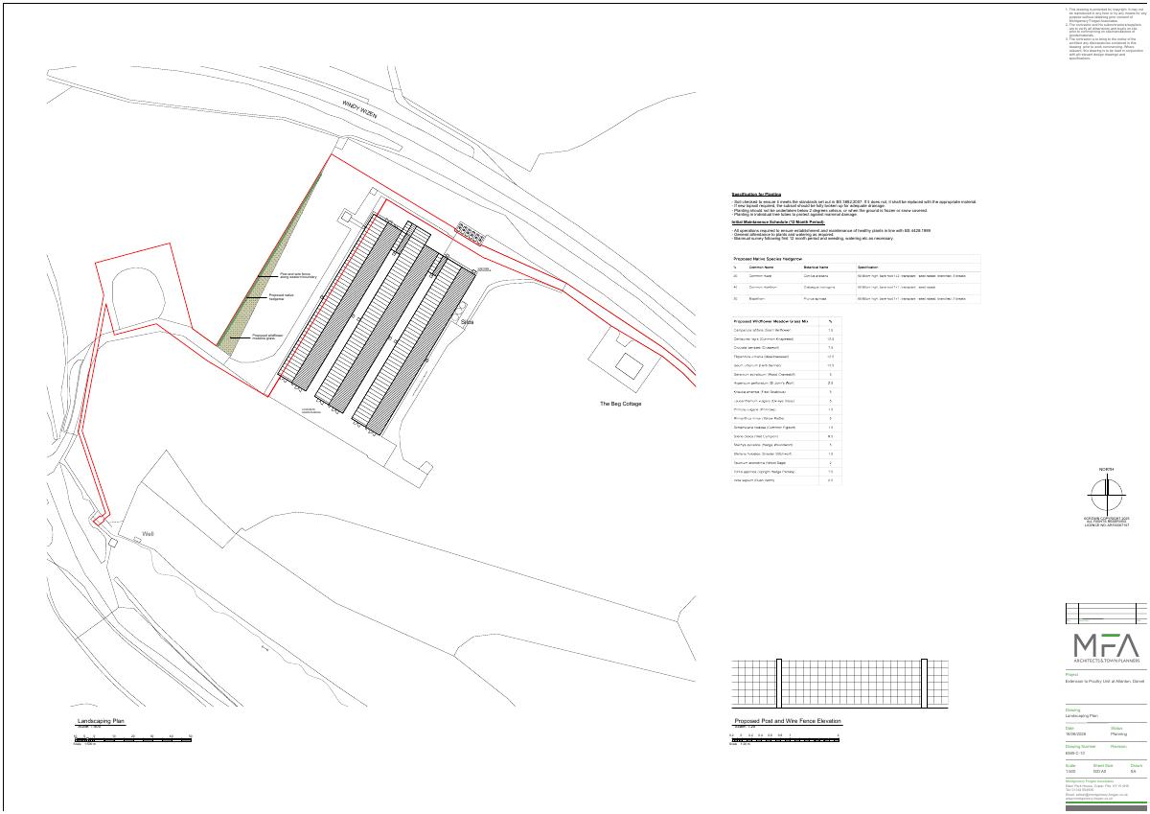
Task: Click the drawing number in title block
Action: 1075,753
